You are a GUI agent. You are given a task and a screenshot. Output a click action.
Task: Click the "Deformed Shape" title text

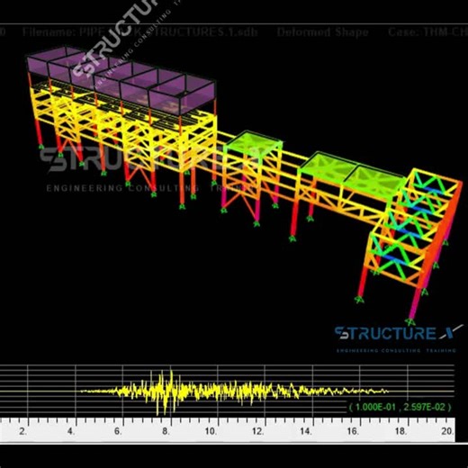[322, 31]
